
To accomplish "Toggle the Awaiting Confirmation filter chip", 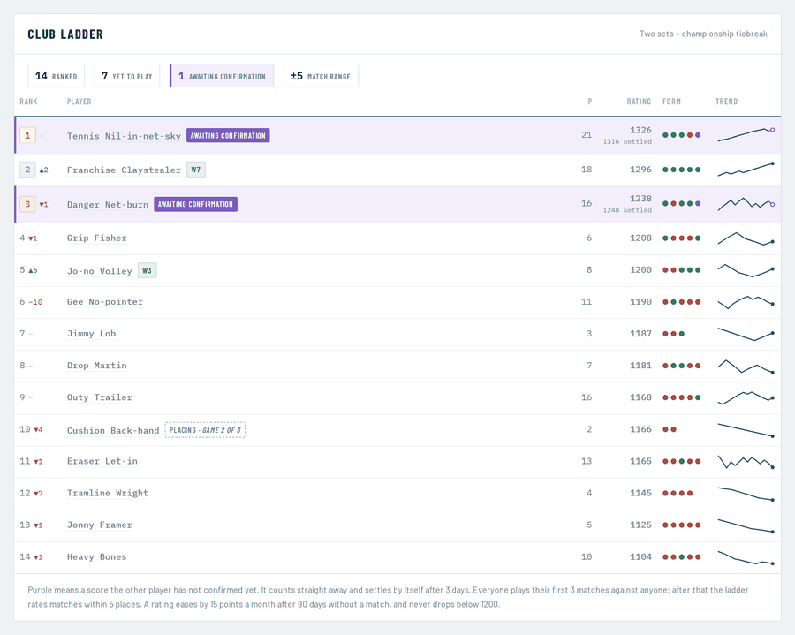I will 222,76.
